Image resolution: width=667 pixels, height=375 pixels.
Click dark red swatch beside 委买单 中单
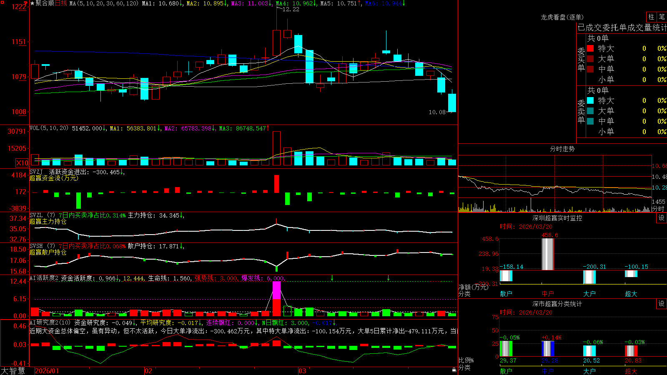[590, 69]
